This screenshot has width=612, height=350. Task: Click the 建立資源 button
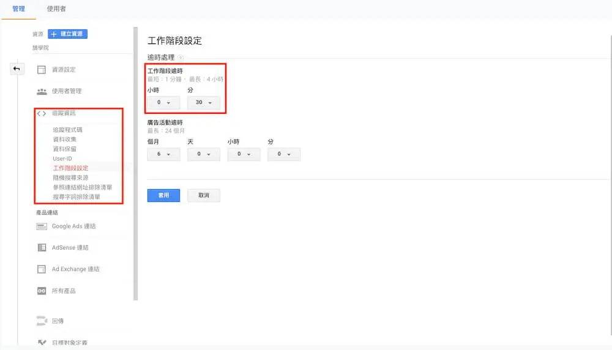tap(67, 34)
